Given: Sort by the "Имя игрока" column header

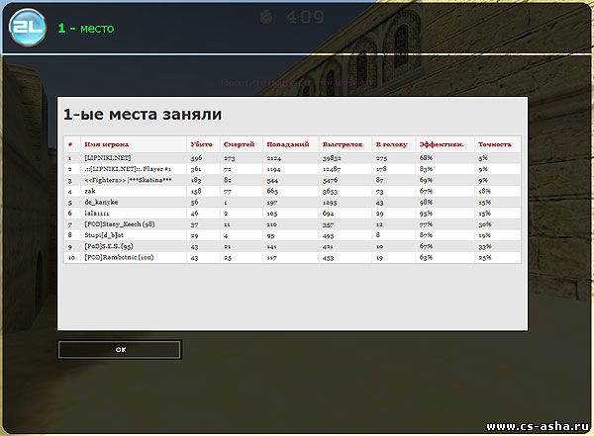Looking at the screenshot, I should tap(107, 144).
